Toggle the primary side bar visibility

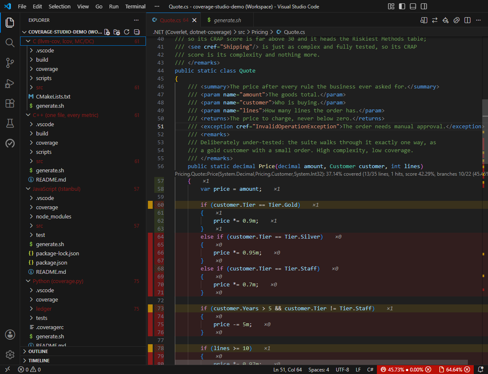(402, 7)
